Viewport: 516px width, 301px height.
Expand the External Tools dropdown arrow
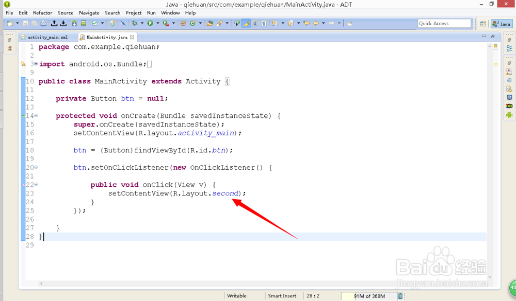(173, 23)
